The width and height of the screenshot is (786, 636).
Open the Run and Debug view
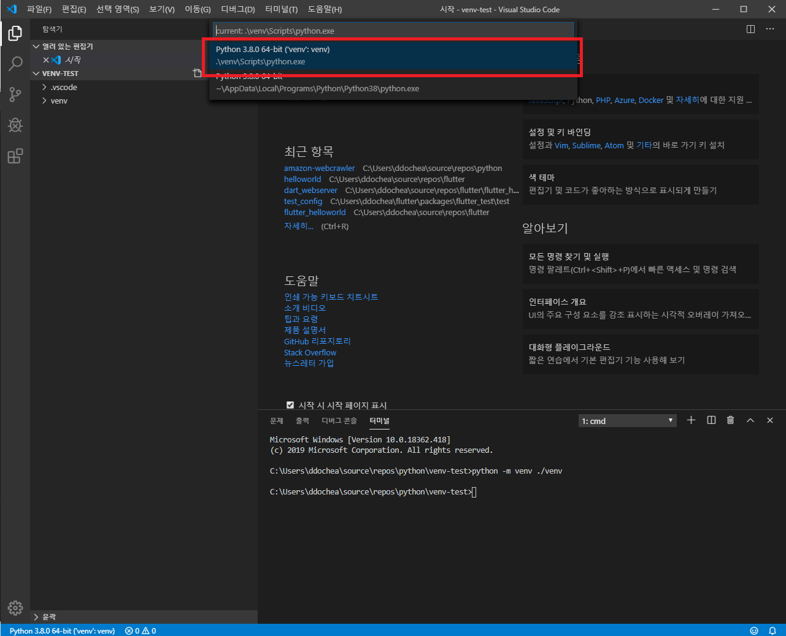(15, 125)
